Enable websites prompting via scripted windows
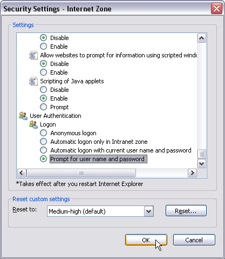 tap(43, 72)
